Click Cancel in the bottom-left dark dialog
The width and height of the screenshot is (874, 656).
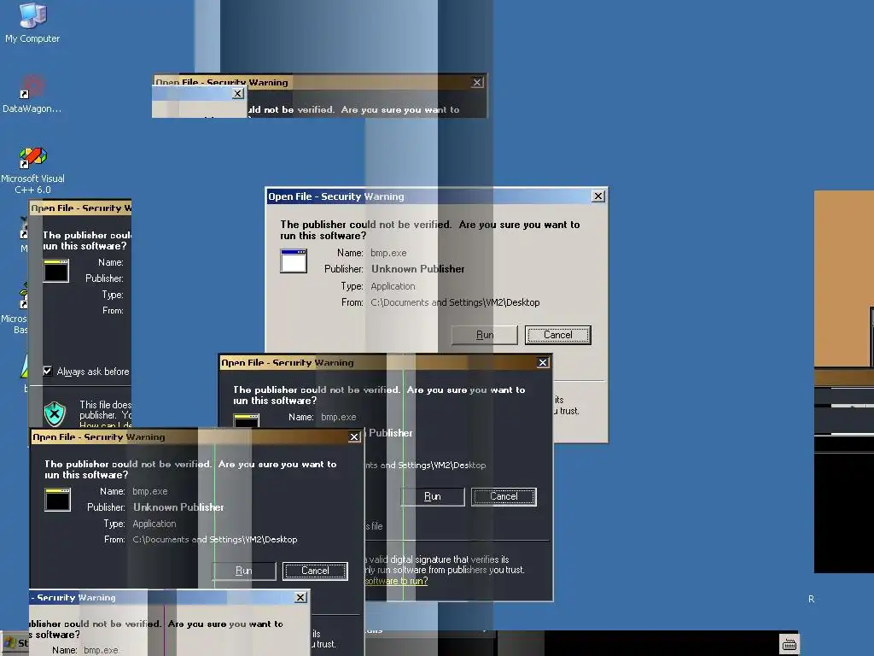pyautogui.click(x=316, y=571)
